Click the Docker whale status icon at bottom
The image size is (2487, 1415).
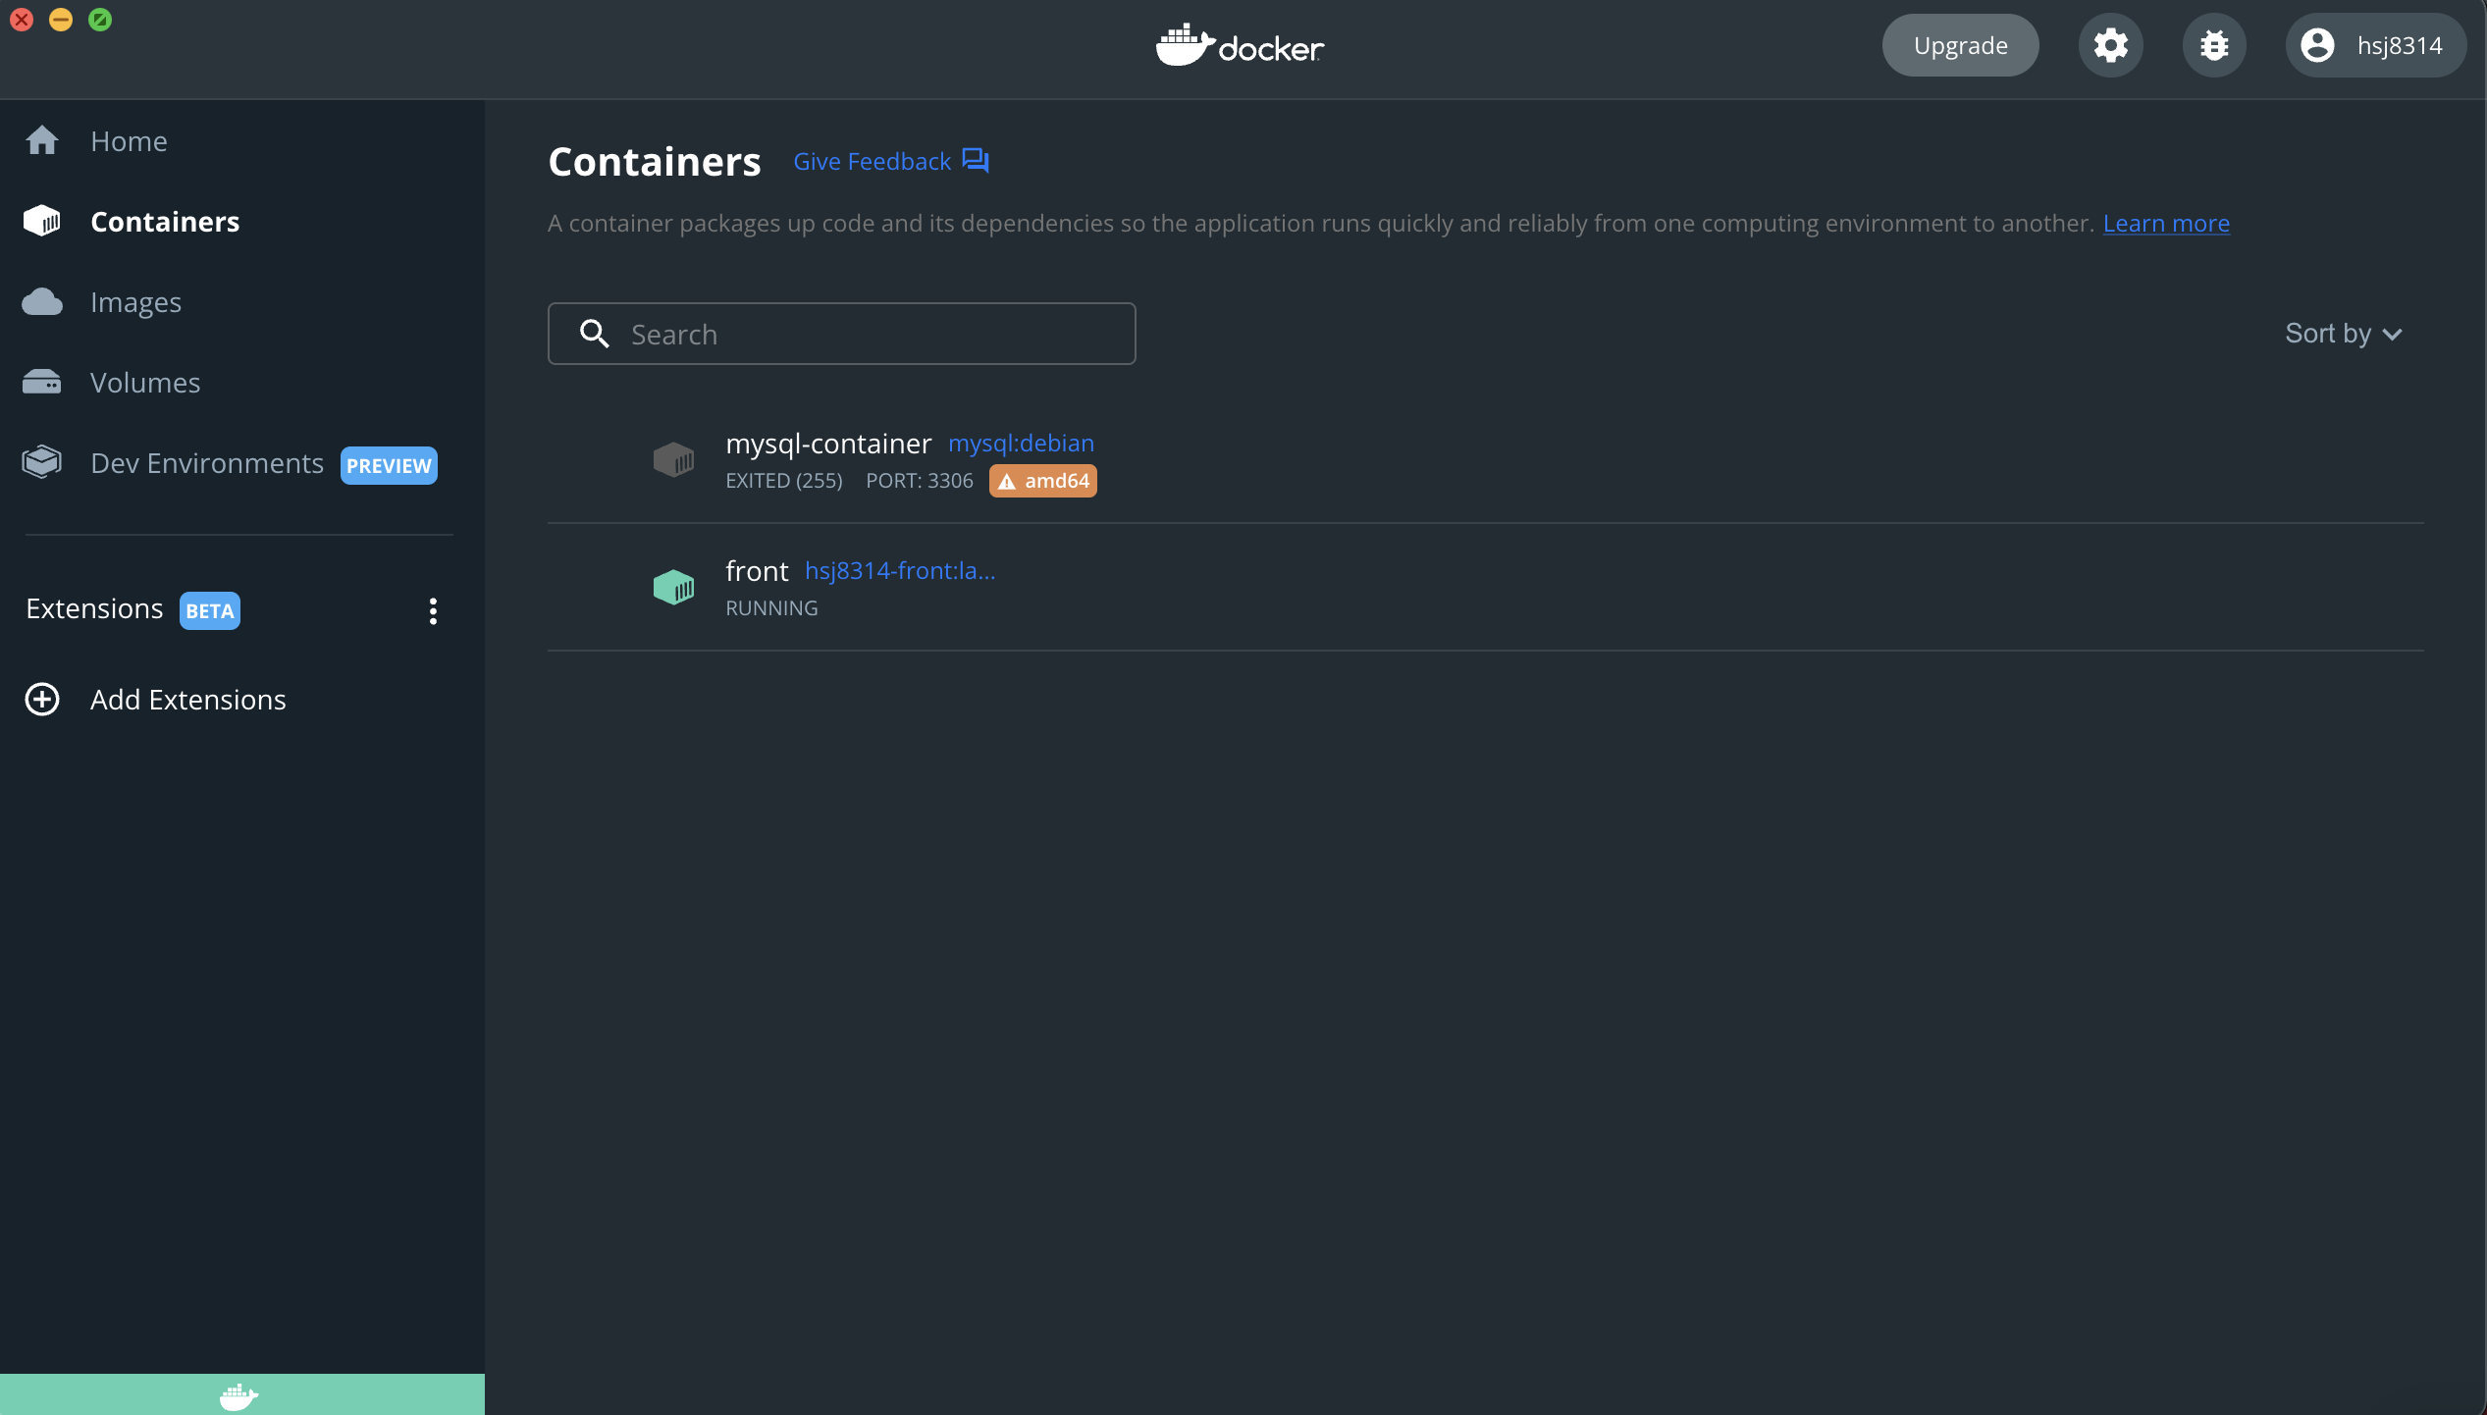click(239, 1395)
